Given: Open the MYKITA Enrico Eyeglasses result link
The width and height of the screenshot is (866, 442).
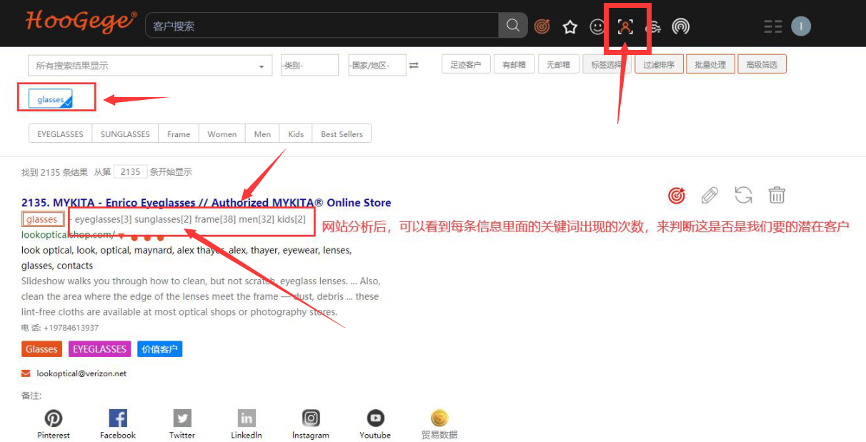Looking at the screenshot, I should [x=206, y=203].
